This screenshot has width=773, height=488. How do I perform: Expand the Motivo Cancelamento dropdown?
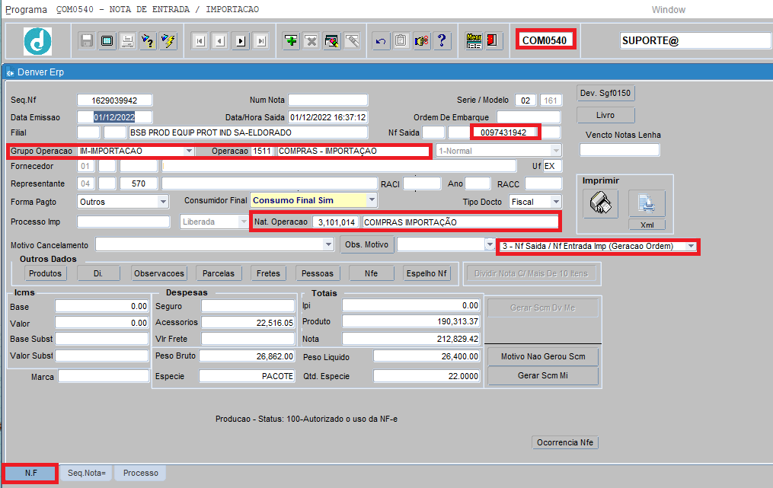coord(328,244)
